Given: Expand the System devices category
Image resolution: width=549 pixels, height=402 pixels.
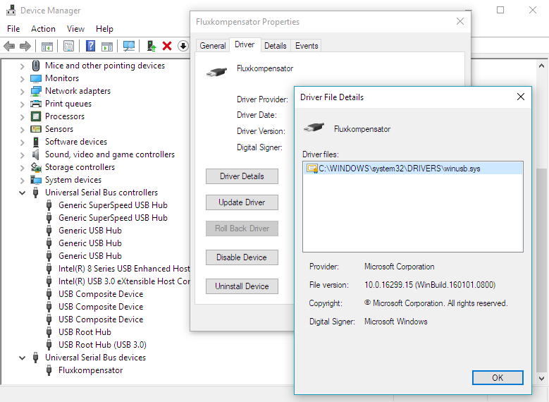Looking at the screenshot, I should 22,180.
